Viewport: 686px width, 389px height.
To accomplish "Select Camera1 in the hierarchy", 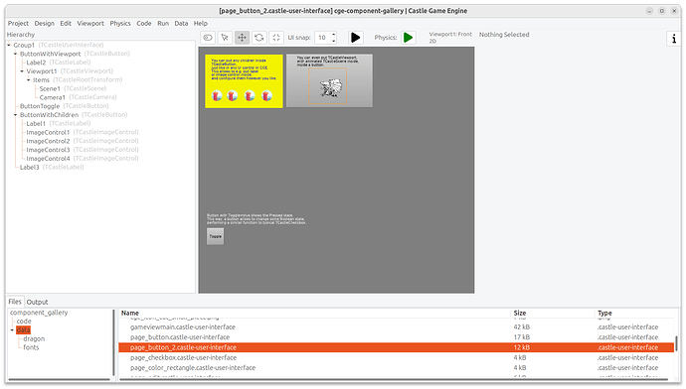I will pos(52,97).
